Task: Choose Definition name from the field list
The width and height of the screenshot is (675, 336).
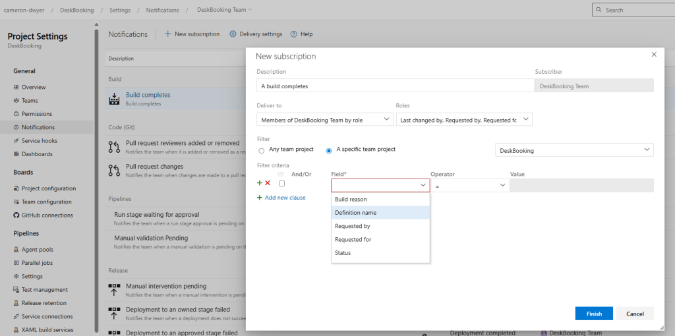Action: pos(356,213)
